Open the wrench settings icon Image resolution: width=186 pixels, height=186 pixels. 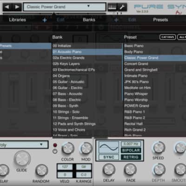[122, 7]
